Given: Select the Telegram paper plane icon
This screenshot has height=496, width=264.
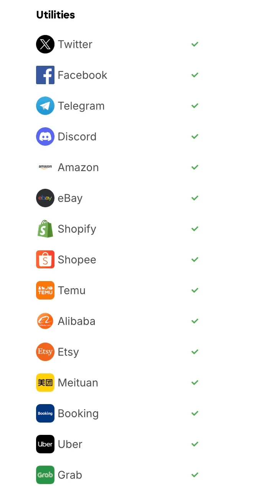Looking at the screenshot, I should 45,106.
